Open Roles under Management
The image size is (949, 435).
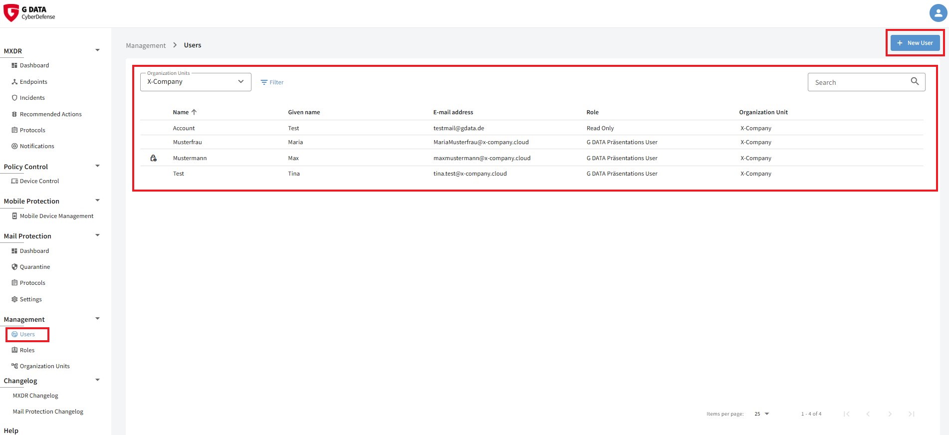pos(27,350)
